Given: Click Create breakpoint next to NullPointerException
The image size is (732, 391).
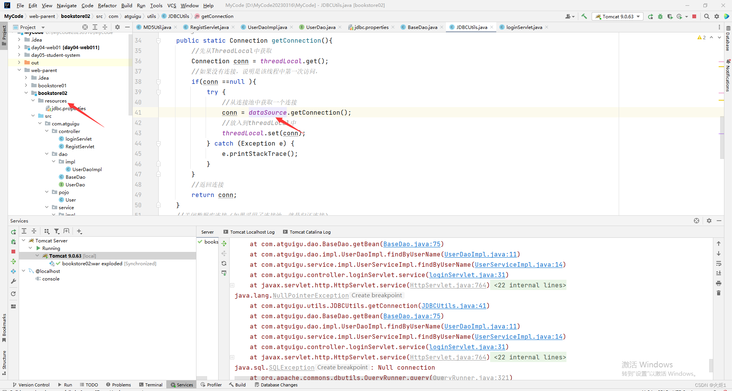Looking at the screenshot, I should 376,295.
